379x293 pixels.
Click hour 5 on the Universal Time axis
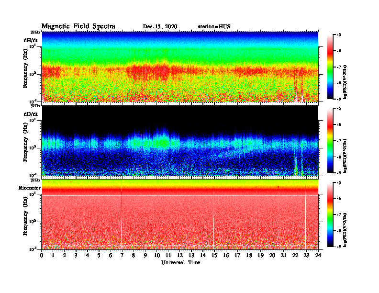pos(99,256)
